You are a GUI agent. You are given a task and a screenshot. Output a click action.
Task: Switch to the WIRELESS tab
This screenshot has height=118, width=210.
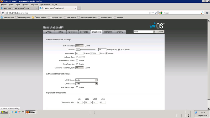click(x=72, y=32)
